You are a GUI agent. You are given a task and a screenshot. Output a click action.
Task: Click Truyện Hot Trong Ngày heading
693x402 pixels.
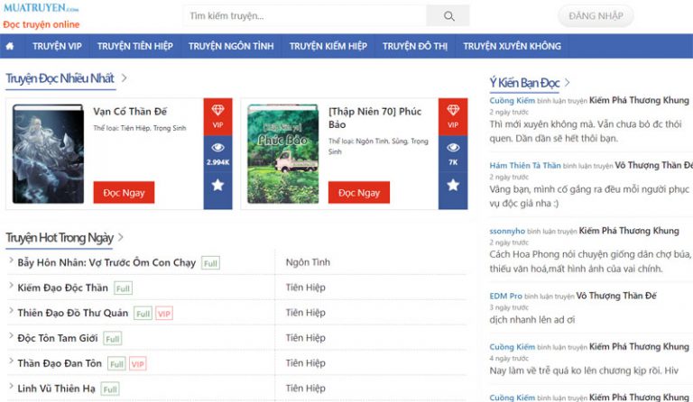tap(60, 237)
